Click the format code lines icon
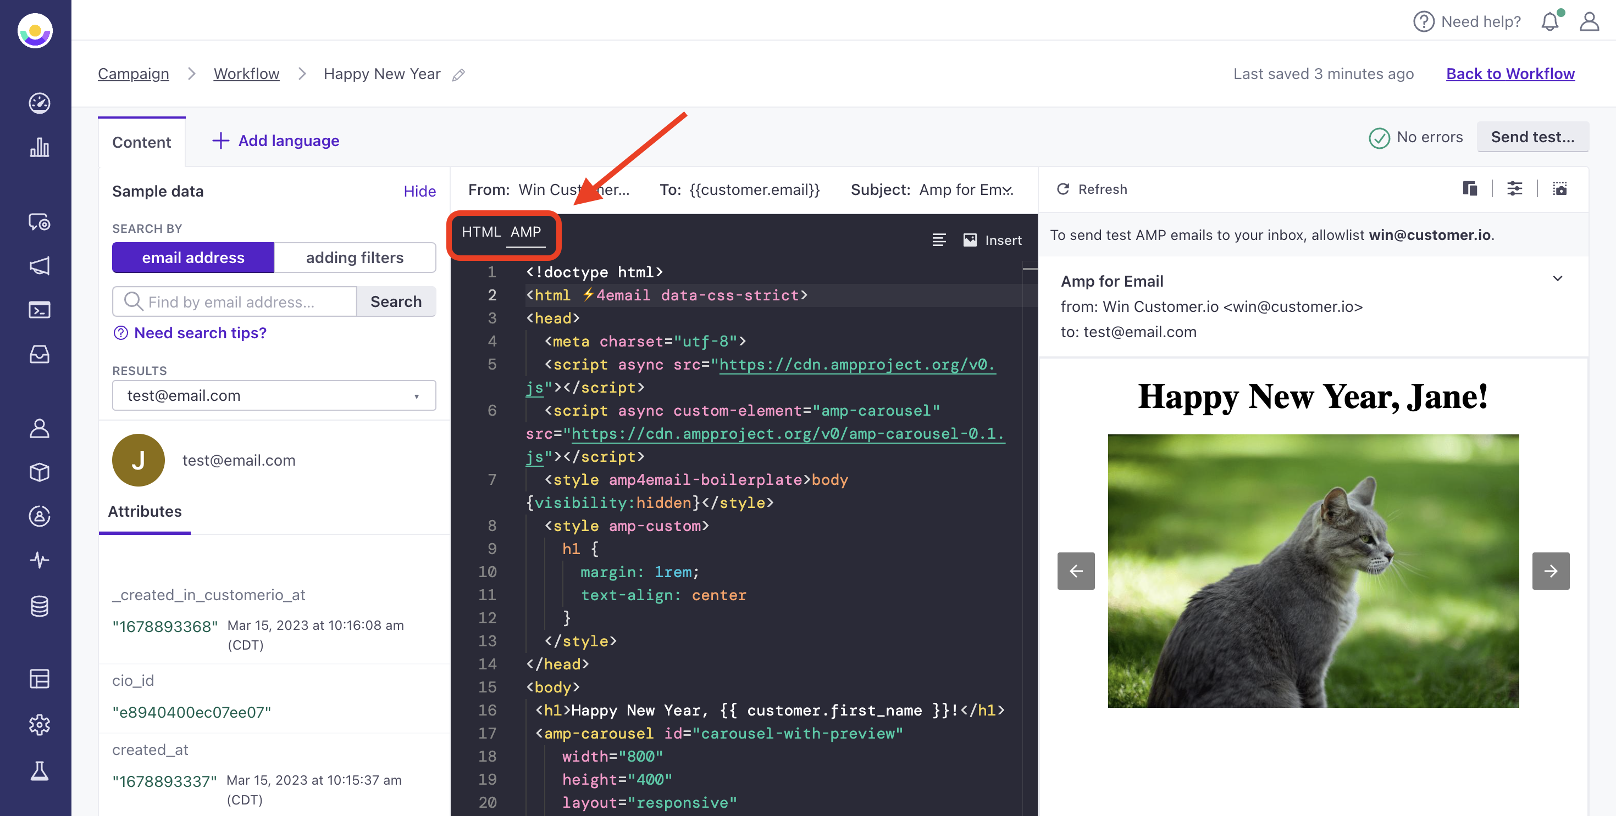 coord(938,240)
